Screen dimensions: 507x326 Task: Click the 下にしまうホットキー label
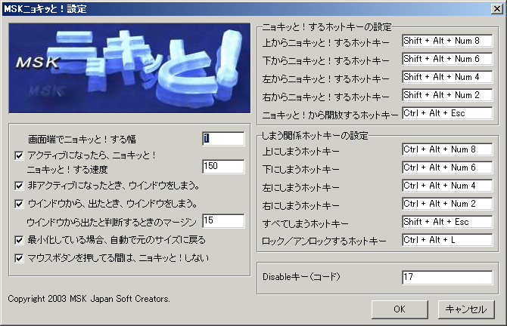[x=300, y=169]
